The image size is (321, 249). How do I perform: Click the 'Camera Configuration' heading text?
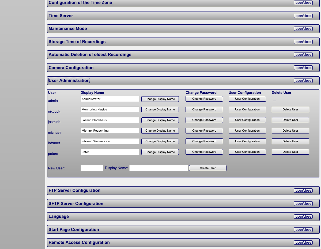[71, 68]
